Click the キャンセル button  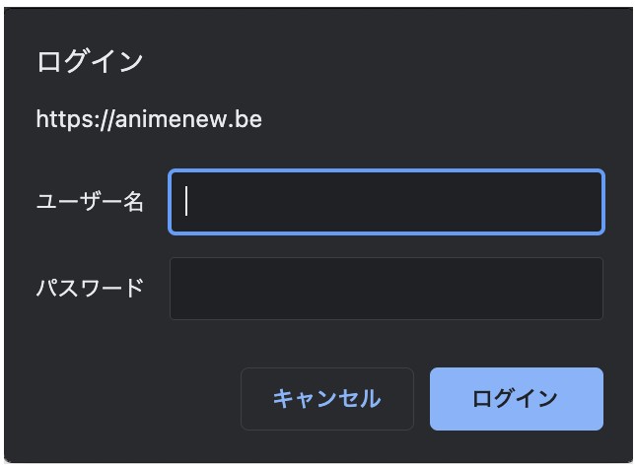(x=327, y=399)
